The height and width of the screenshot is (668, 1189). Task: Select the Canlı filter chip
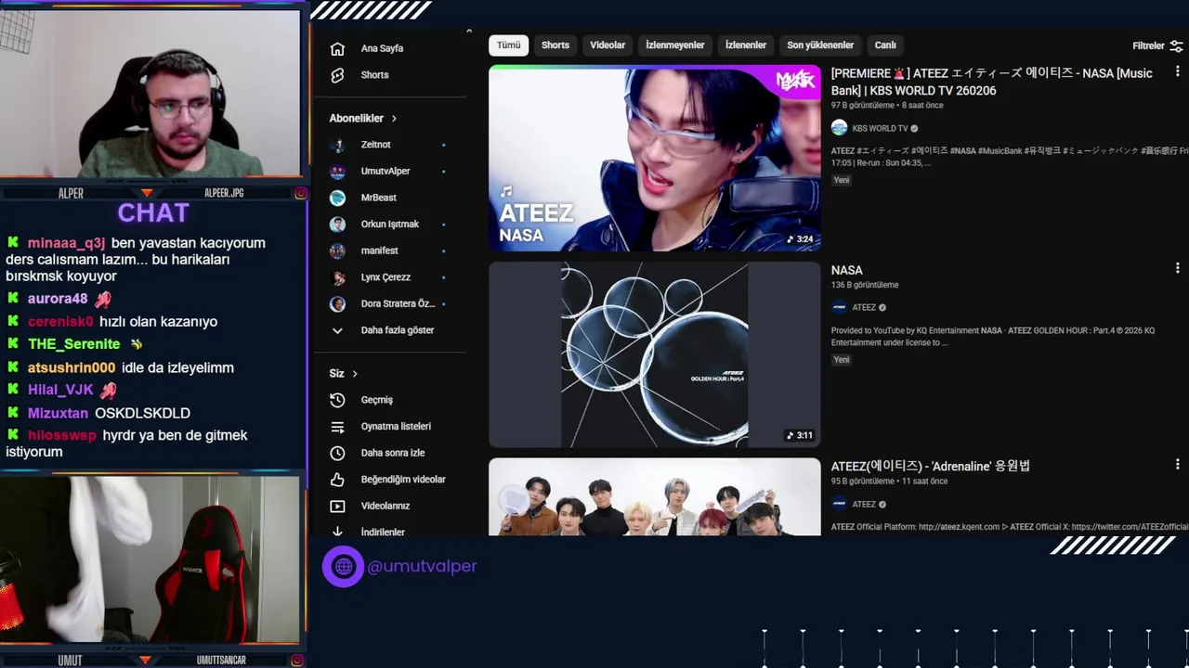(885, 45)
